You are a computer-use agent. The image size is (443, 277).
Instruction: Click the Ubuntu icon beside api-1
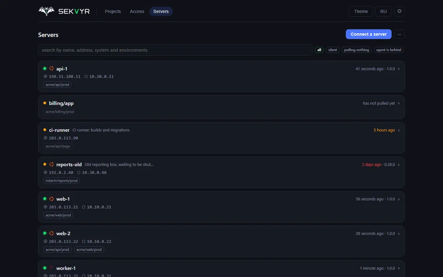(51, 68)
